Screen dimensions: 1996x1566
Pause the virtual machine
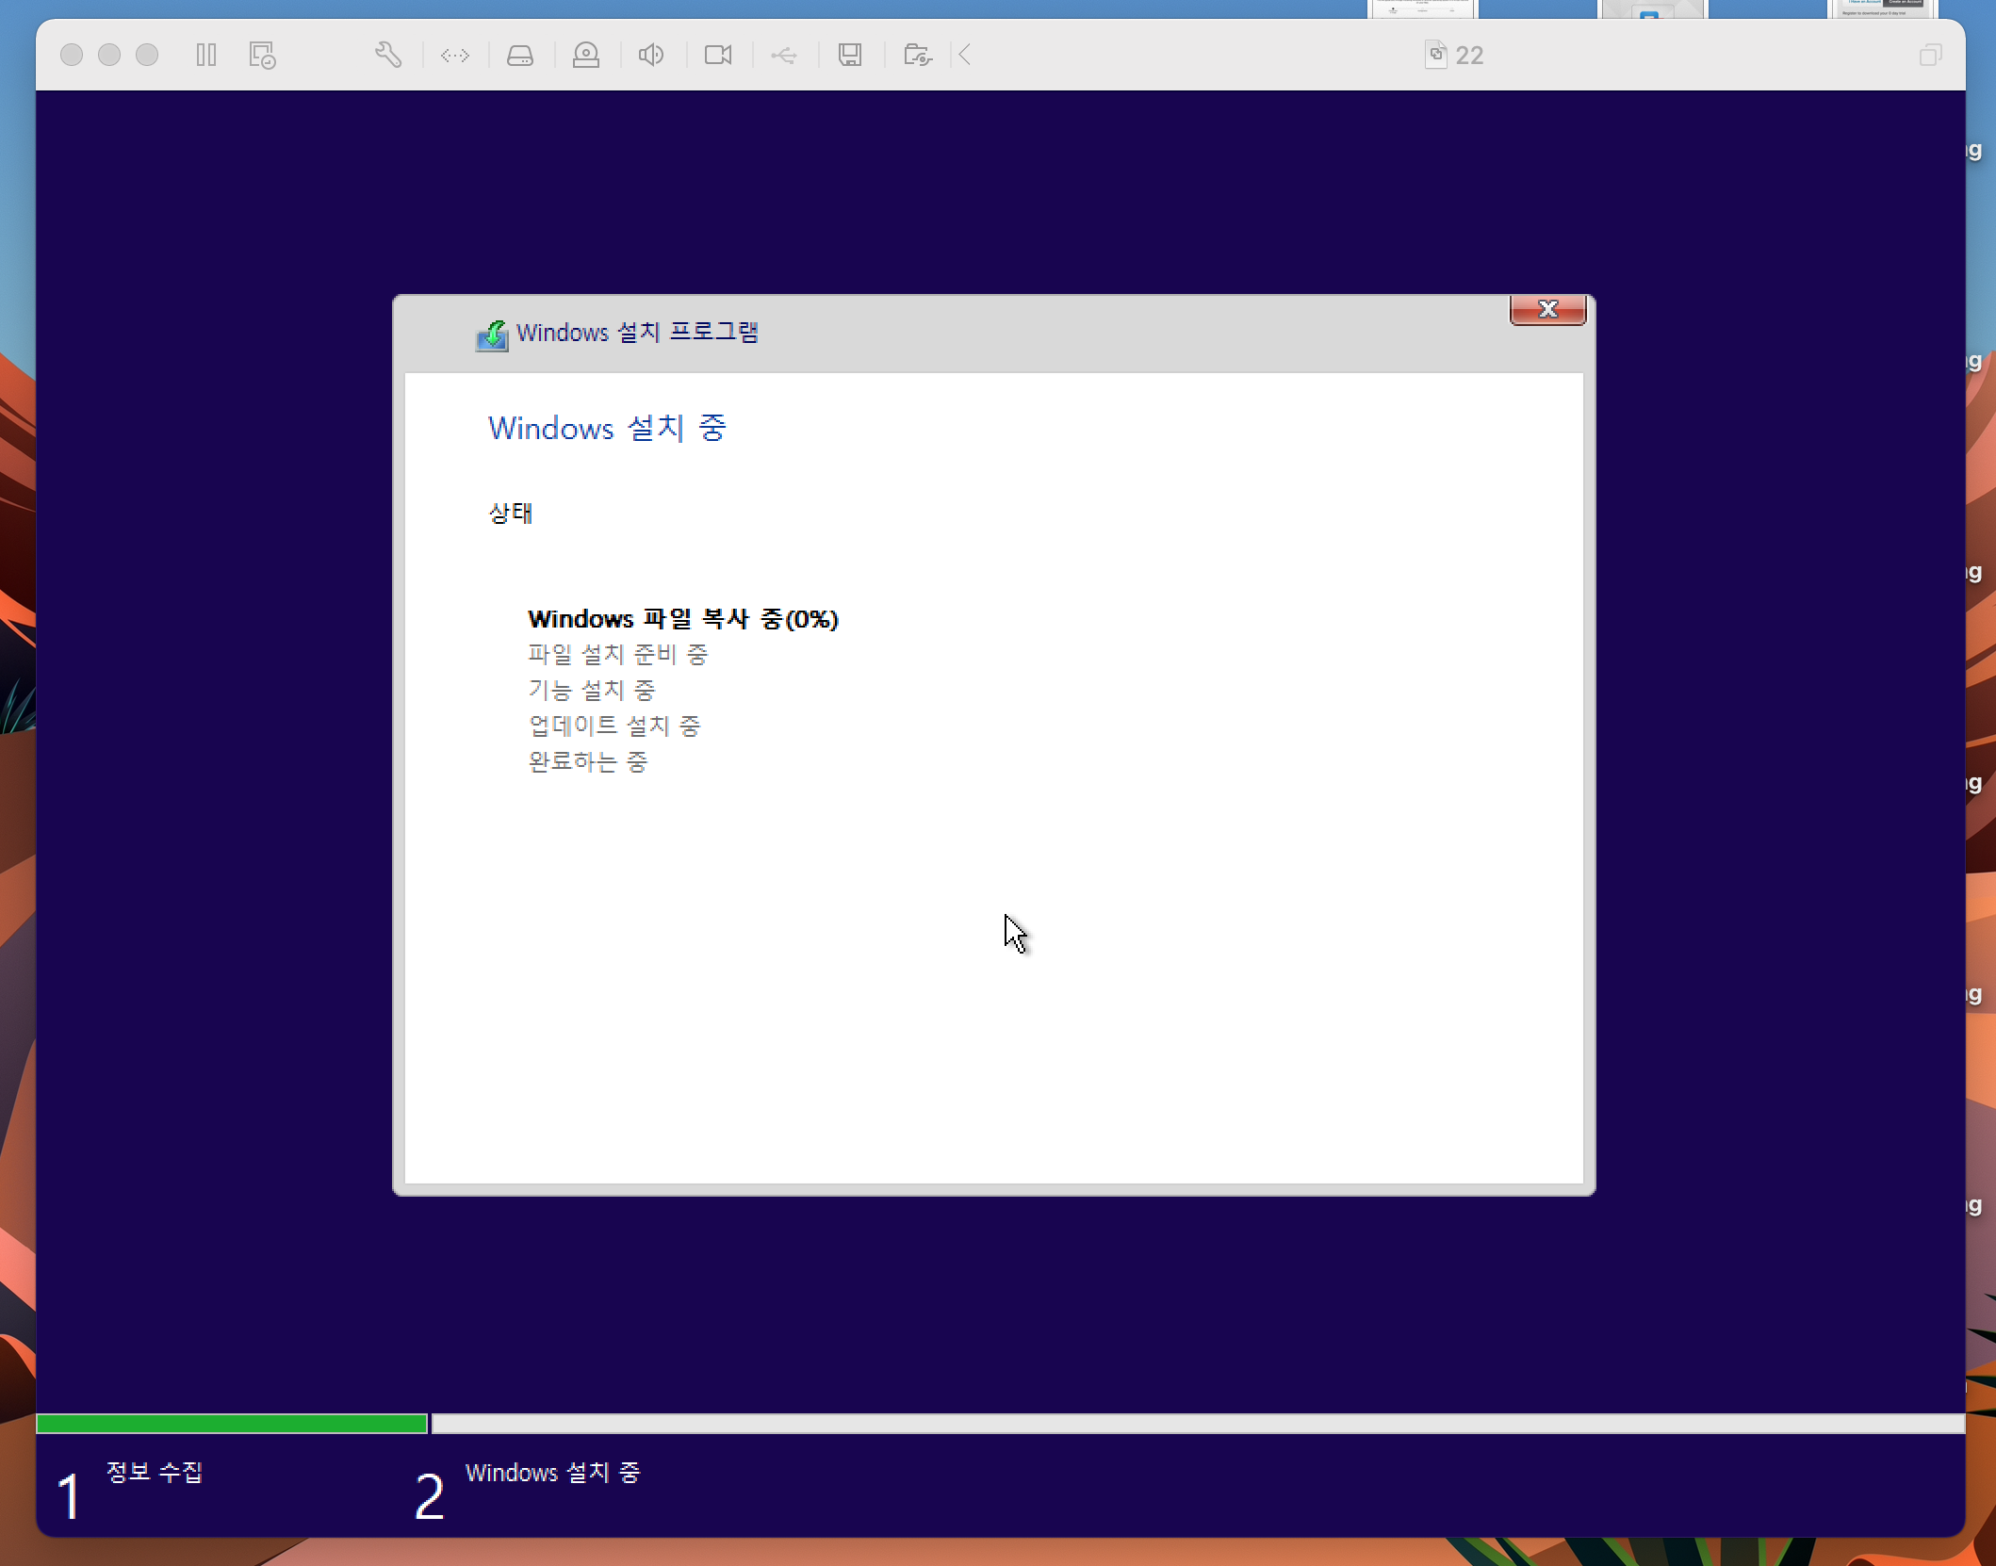click(x=206, y=55)
